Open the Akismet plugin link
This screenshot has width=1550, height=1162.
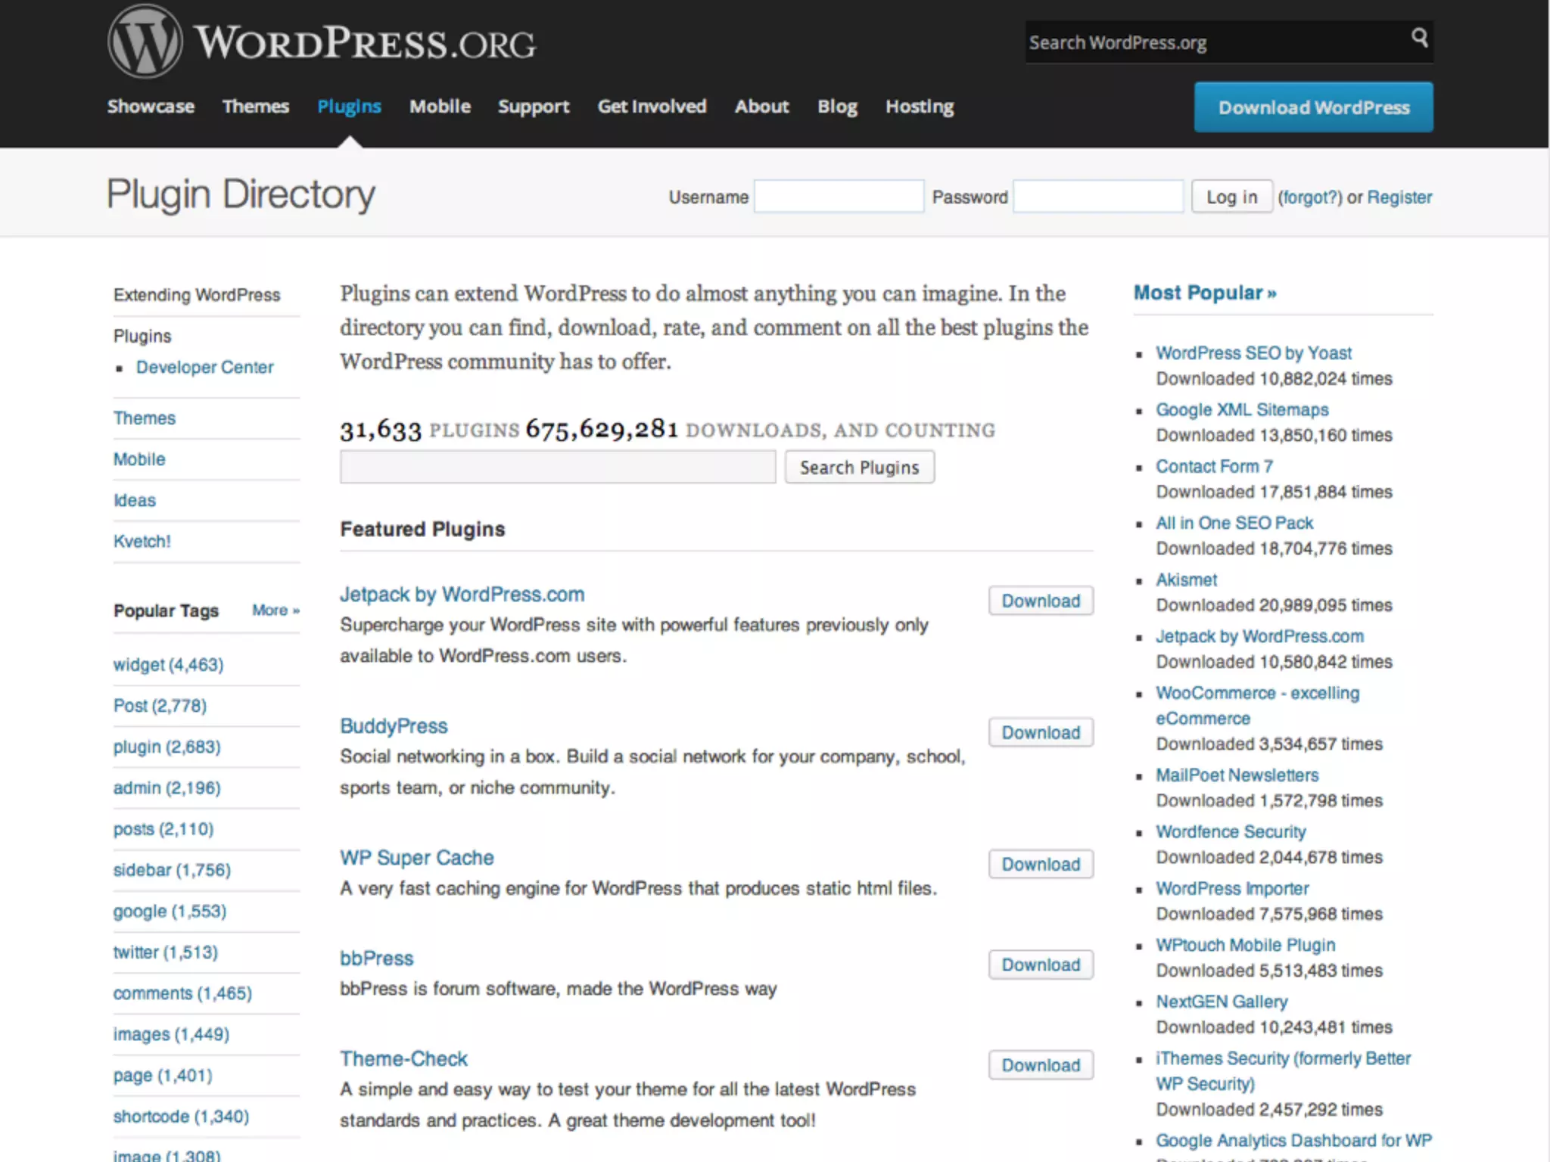[x=1186, y=580]
